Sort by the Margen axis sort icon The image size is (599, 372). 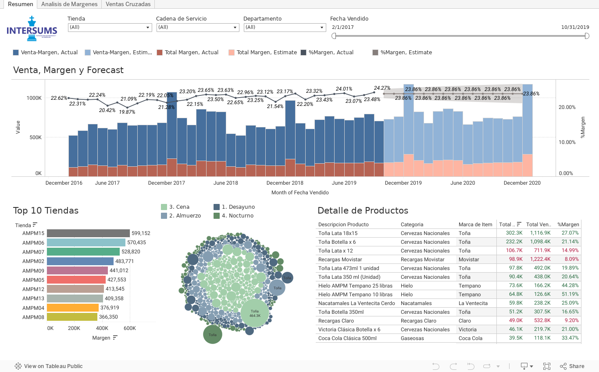115,337
